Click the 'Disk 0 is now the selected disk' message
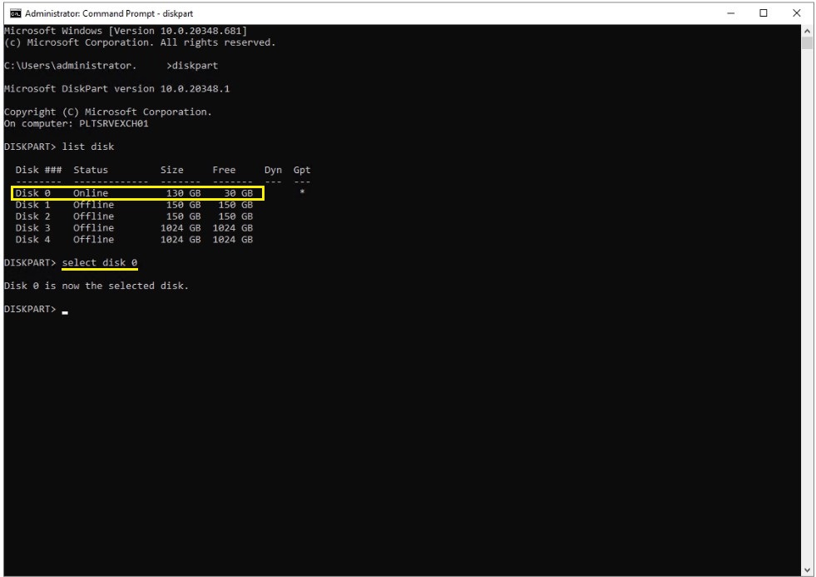Image resolution: width=816 pixels, height=577 pixels. pyautogui.click(x=96, y=286)
